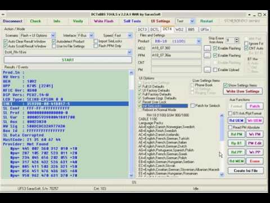Check the Patch for Simlock box
This screenshot has width=270, height=203.
[x=192, y=105]
